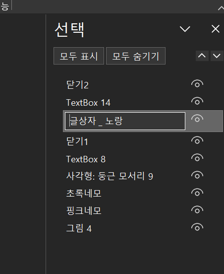Toggle visibility of 닫기2
Screen dimensions: 224x274
(197, 84)
